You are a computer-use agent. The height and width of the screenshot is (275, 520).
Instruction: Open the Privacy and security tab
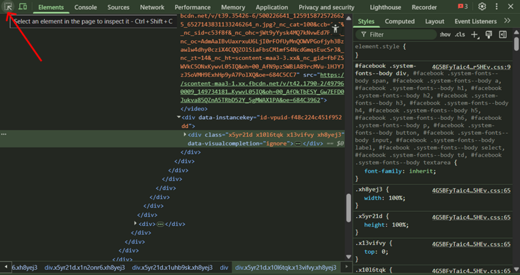327,7
